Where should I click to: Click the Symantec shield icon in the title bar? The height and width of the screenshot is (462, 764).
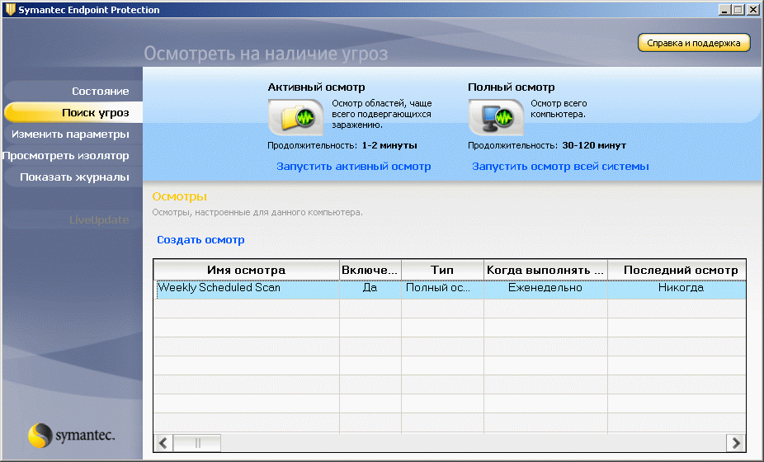click(x=10, y=9)
